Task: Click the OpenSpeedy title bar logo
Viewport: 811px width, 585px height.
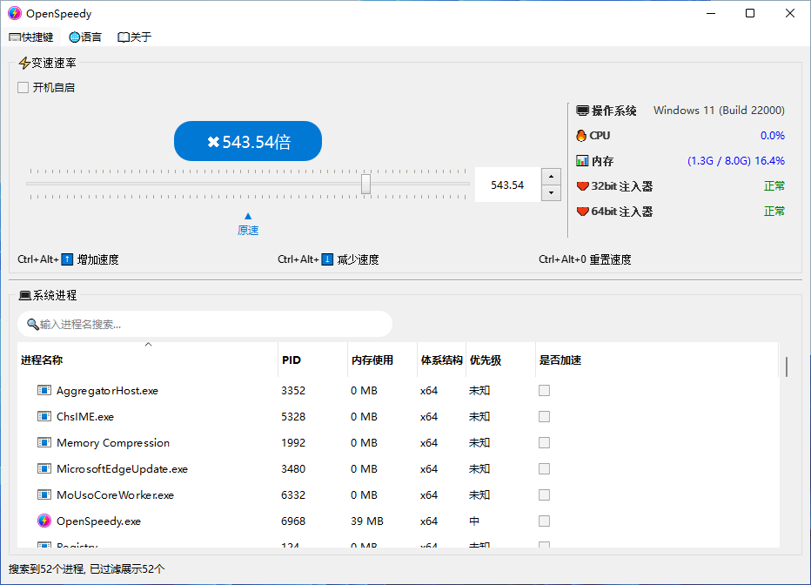Action: tap(15, 13)
